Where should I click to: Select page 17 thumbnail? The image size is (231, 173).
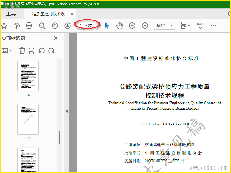click(x=28, y=119)
